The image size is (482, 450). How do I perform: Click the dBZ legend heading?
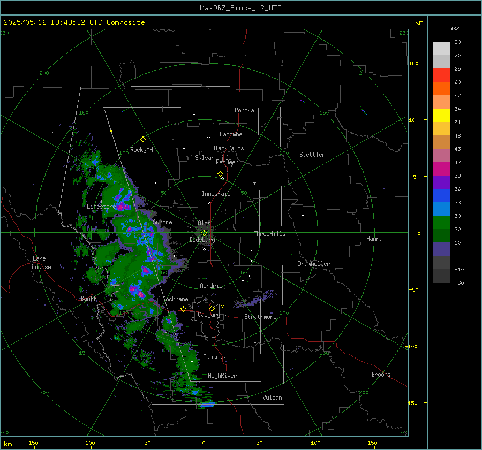point(454,29)
